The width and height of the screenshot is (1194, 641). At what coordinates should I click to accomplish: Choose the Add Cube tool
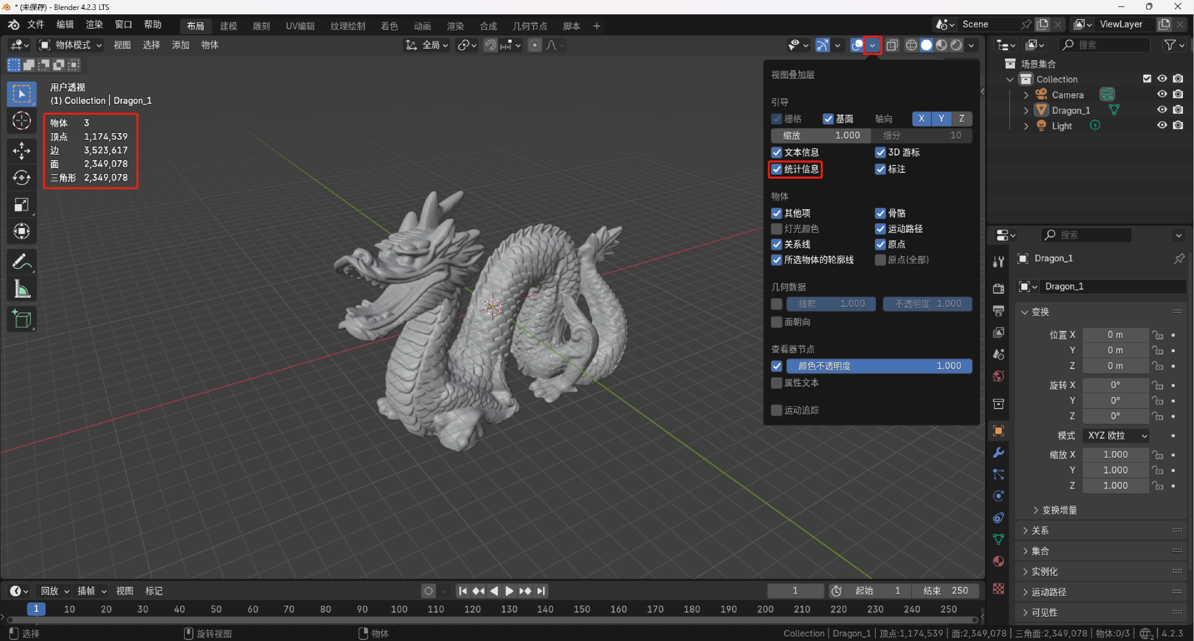(22, 320)
